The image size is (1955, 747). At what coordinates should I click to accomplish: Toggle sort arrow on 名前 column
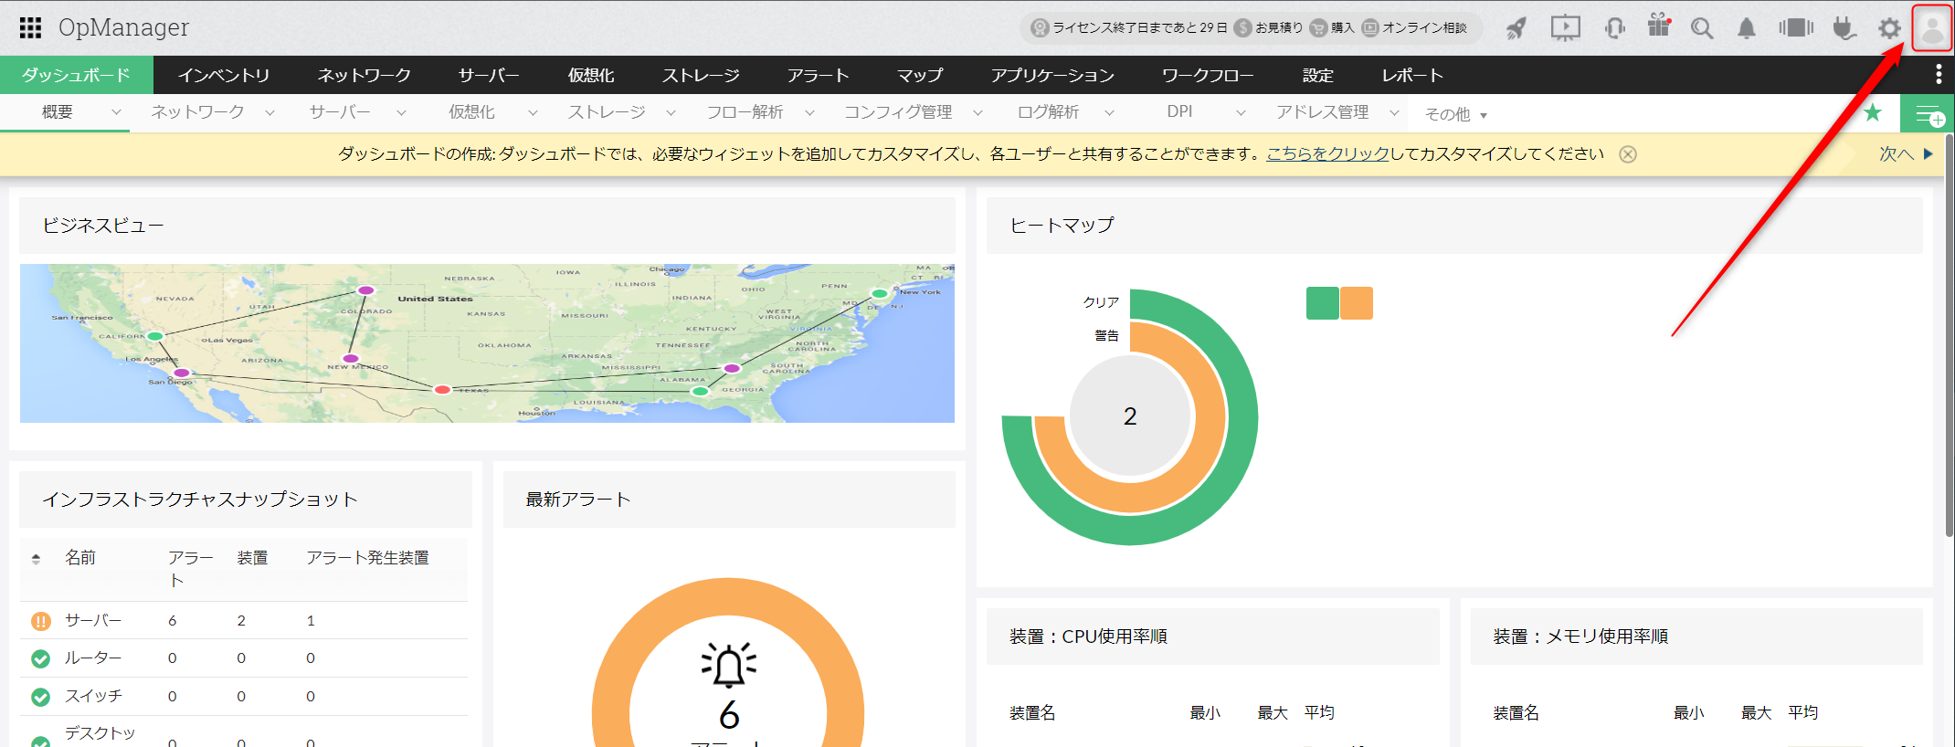(37, 559)
